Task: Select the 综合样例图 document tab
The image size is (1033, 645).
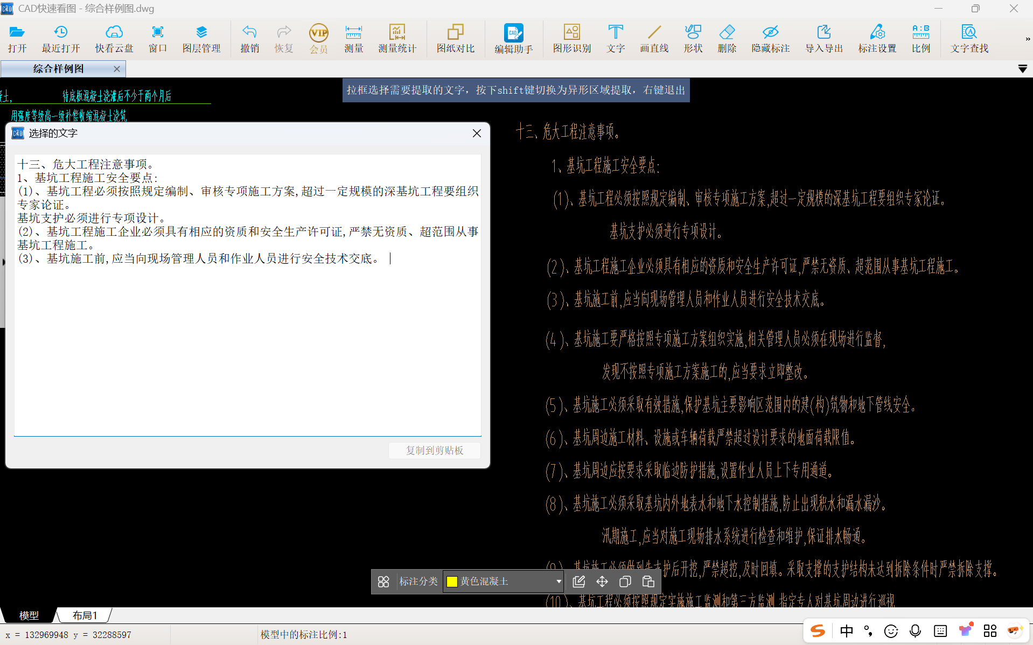Action: pyautogui.click(x=58, y=69)
